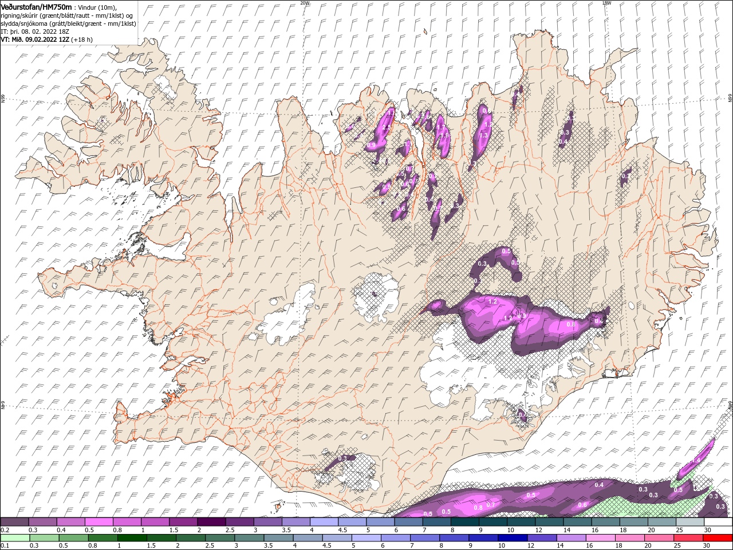Select snow legend swatch between 3 and 3.5
This screenshot has width=733, height=550.
[x=269, y=522]
